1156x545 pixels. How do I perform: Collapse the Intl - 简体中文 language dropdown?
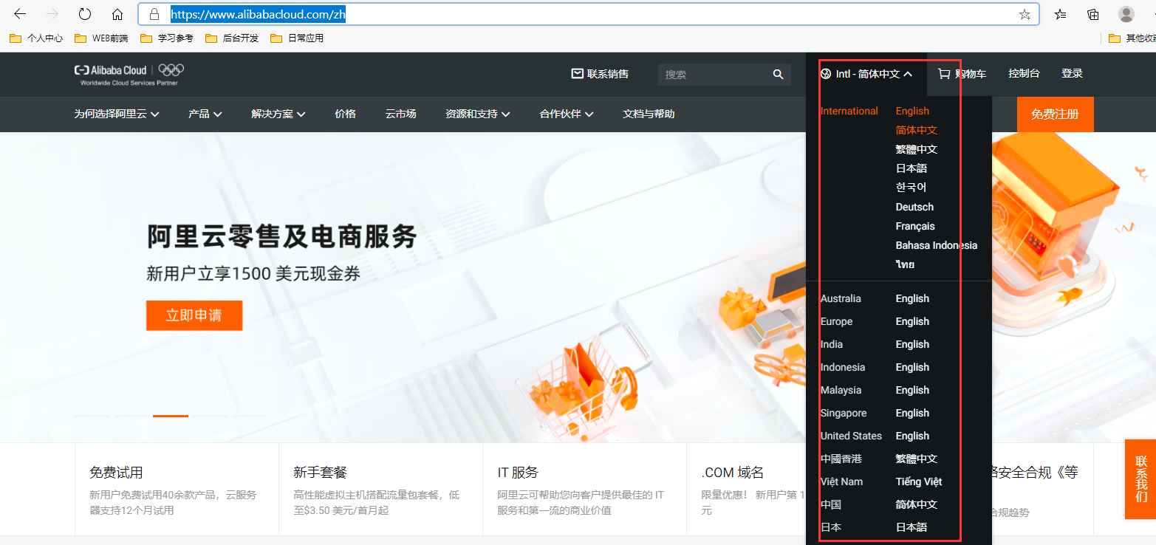(866, 74)
